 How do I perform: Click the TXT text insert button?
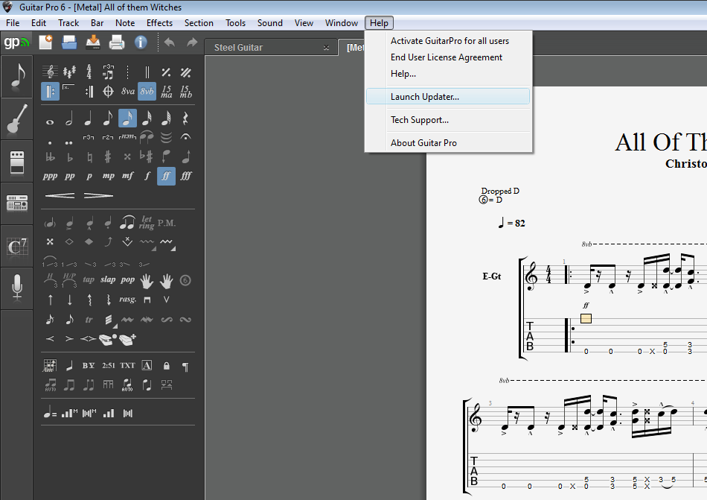[x=127, y=366]
